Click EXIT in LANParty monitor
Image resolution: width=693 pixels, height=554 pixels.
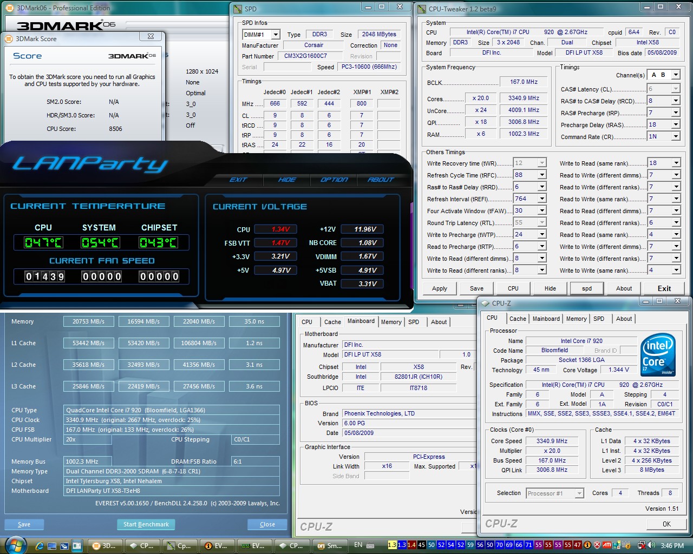coord(238,180)
